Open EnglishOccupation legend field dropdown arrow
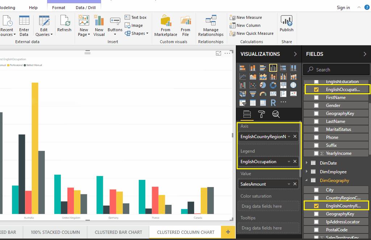This screenshot has width=371, height=240. 289,162
